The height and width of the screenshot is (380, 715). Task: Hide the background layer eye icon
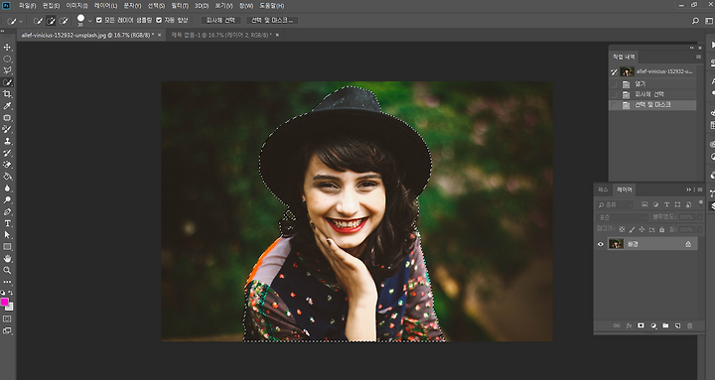tap(600, 244)
